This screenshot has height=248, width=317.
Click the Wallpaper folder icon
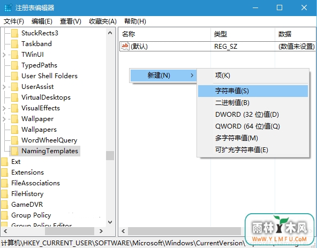coord(15,119)
